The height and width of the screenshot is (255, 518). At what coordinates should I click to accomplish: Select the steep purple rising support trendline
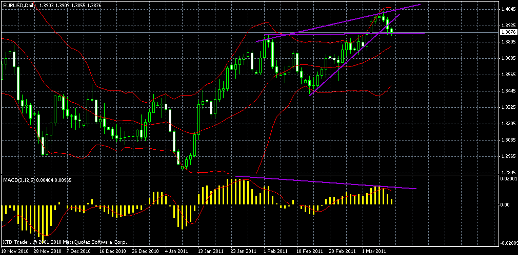point(355,55)
